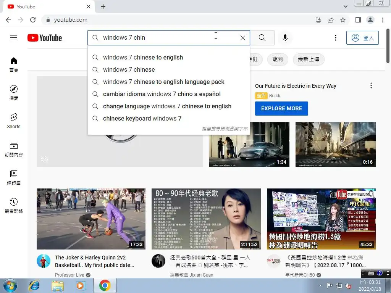Open Windows Media Player on taskbar
391x293 pixels.
81,285
